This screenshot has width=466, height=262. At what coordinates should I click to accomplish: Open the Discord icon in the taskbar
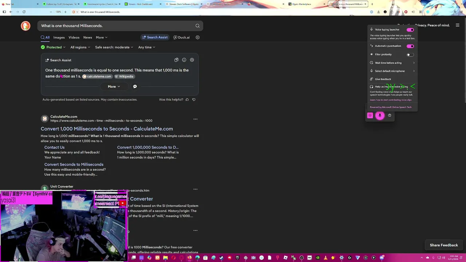[x=382, y=258]
